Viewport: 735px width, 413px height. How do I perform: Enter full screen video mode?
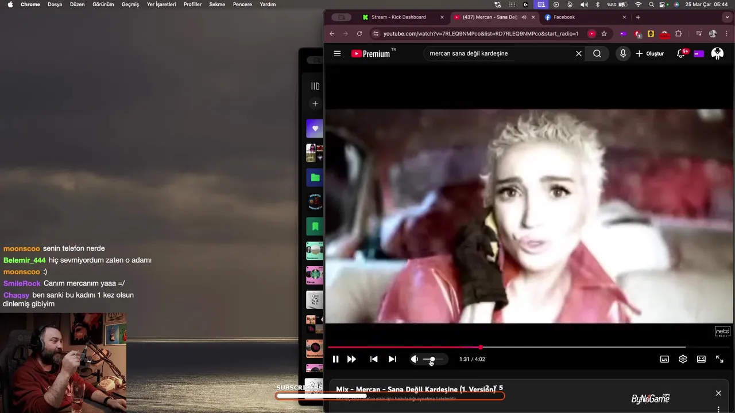pos(719,359)
